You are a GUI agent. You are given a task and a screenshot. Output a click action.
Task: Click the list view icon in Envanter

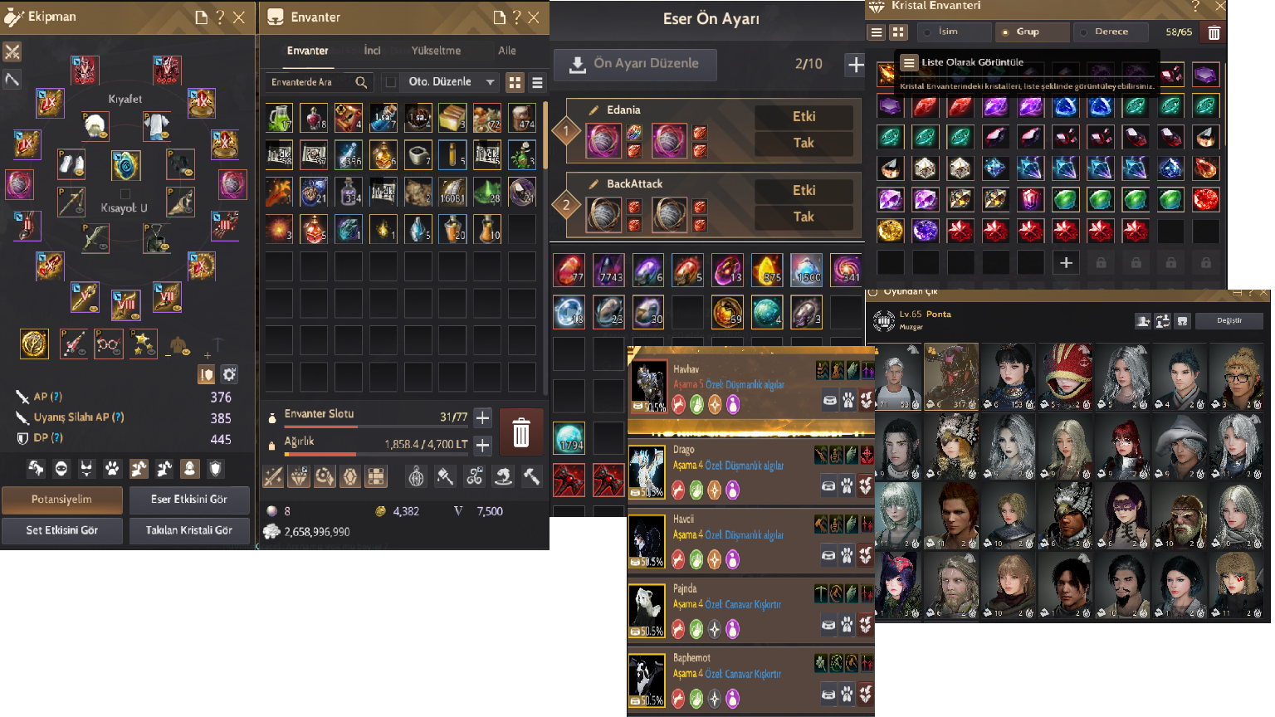point(537,82)
